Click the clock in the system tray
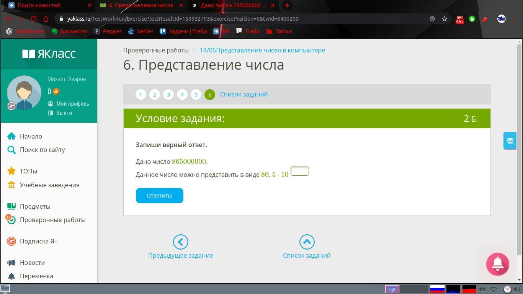 [507, 289]
